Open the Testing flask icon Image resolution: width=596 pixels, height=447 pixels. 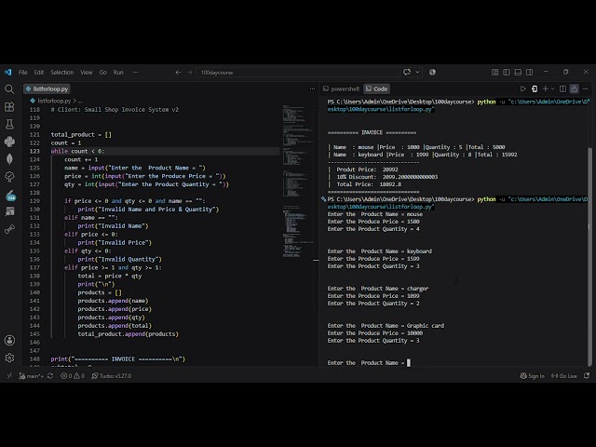click(x=9, y=124)
